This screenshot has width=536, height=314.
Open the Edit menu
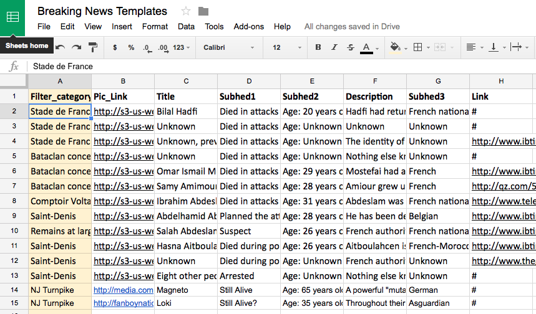click(67, 27)
